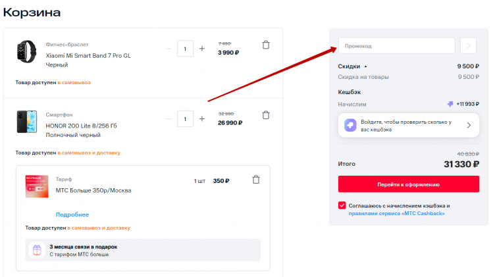
Task: Decrease Xiaomi Smart Band quantity with minus
Action: 169,49
